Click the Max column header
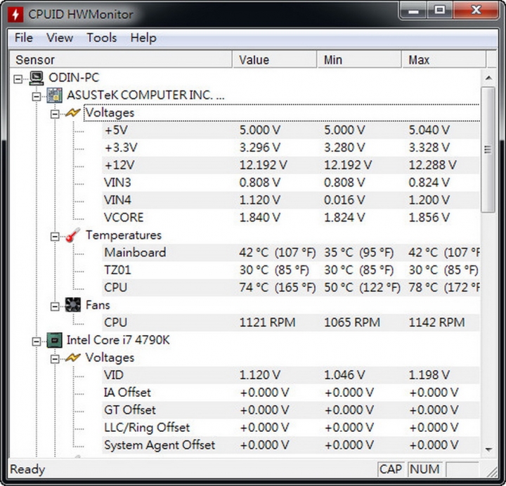This screenshot has width=506, height=486. 444,60
